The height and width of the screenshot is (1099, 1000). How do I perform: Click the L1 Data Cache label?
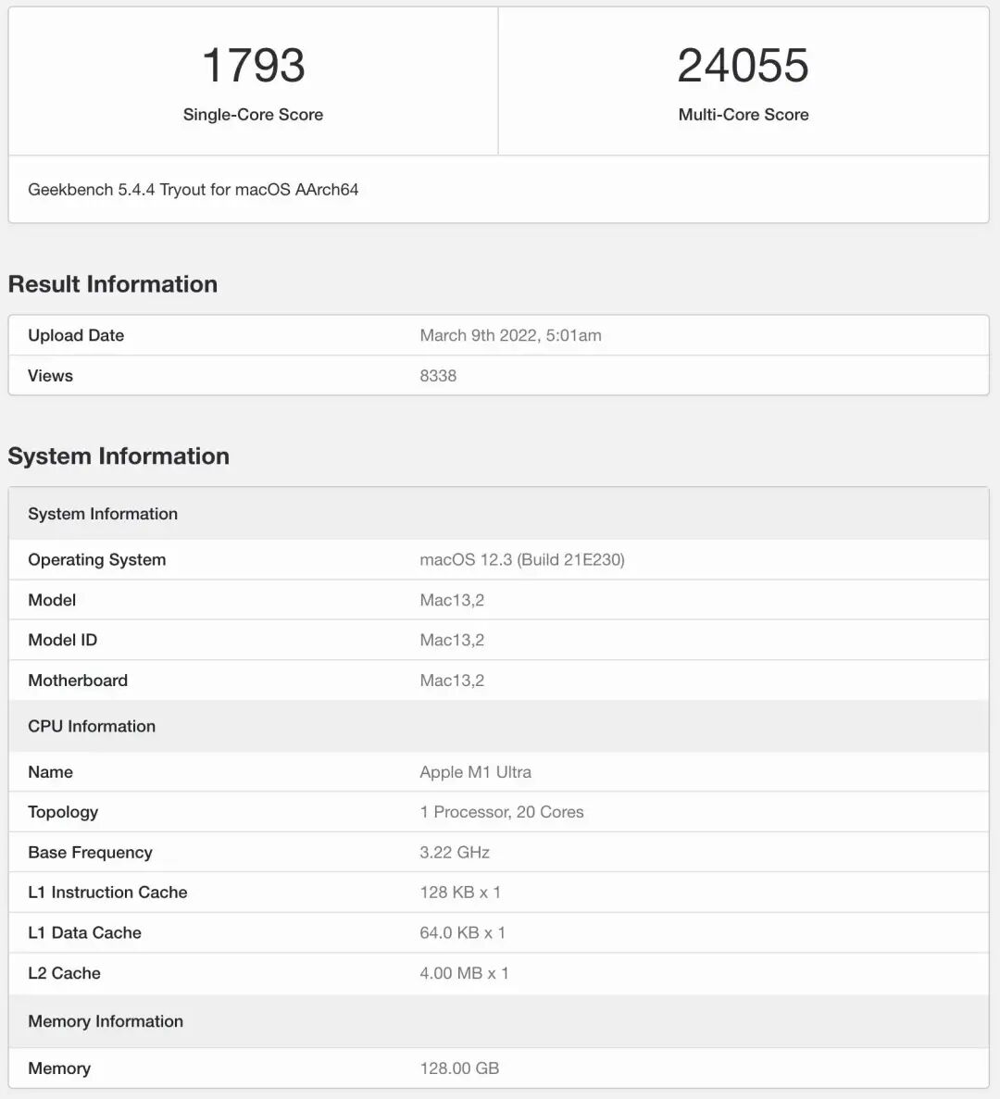tap(85, 932)
